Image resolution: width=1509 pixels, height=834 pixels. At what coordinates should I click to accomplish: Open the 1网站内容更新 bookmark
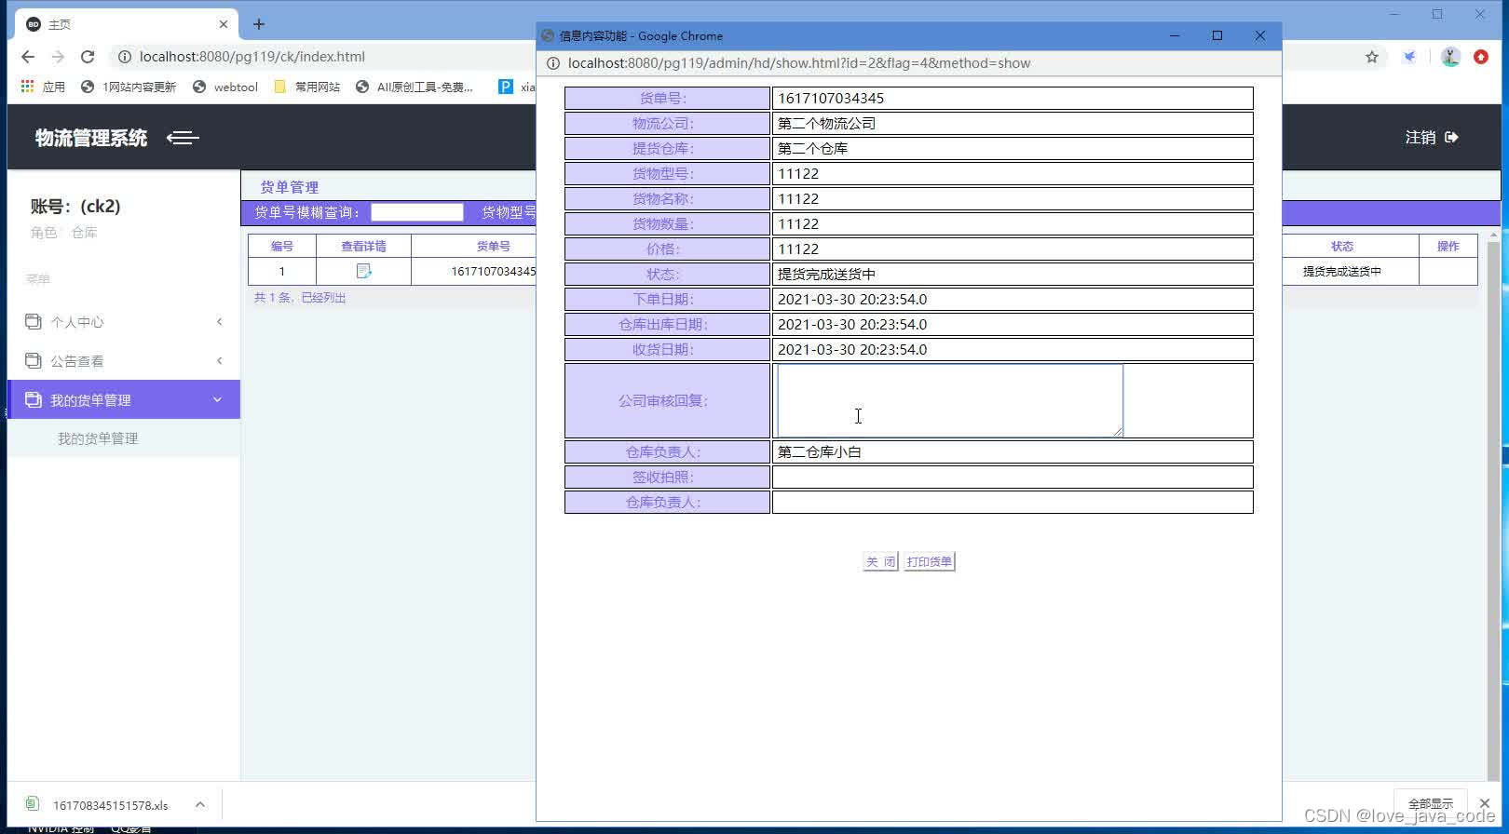click(129, 87)
